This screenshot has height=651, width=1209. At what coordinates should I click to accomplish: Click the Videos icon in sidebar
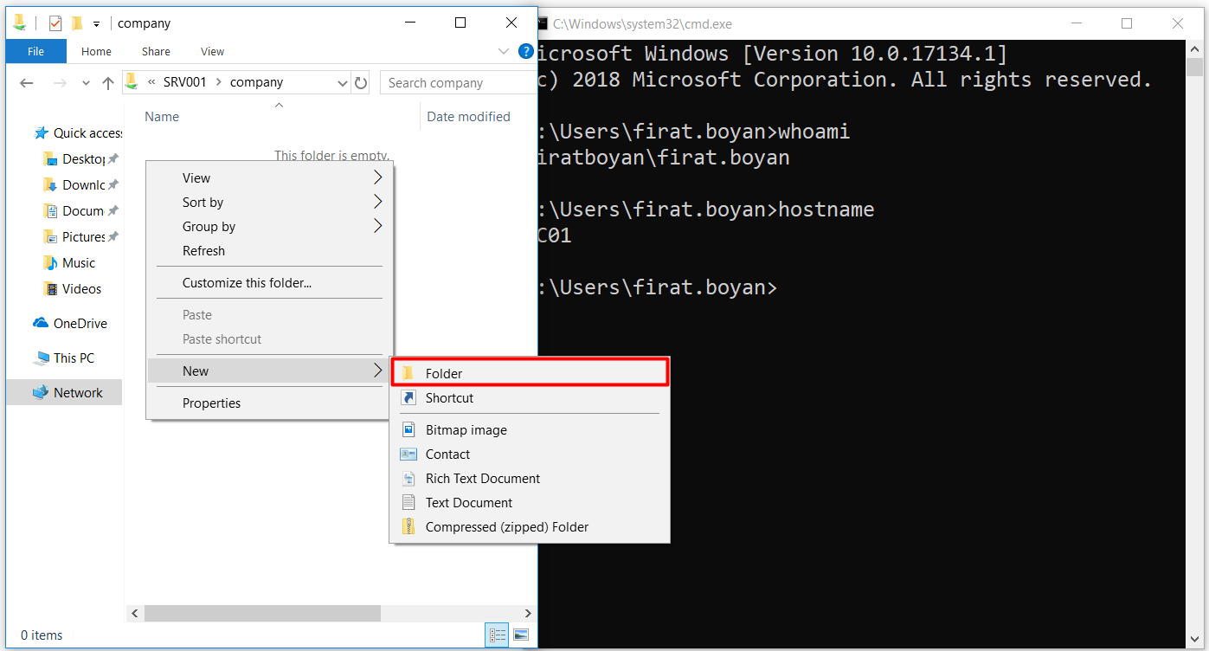(50, 289)
